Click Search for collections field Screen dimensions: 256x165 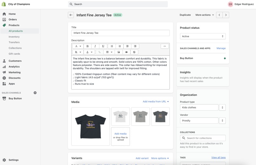(x=203, y=138)
